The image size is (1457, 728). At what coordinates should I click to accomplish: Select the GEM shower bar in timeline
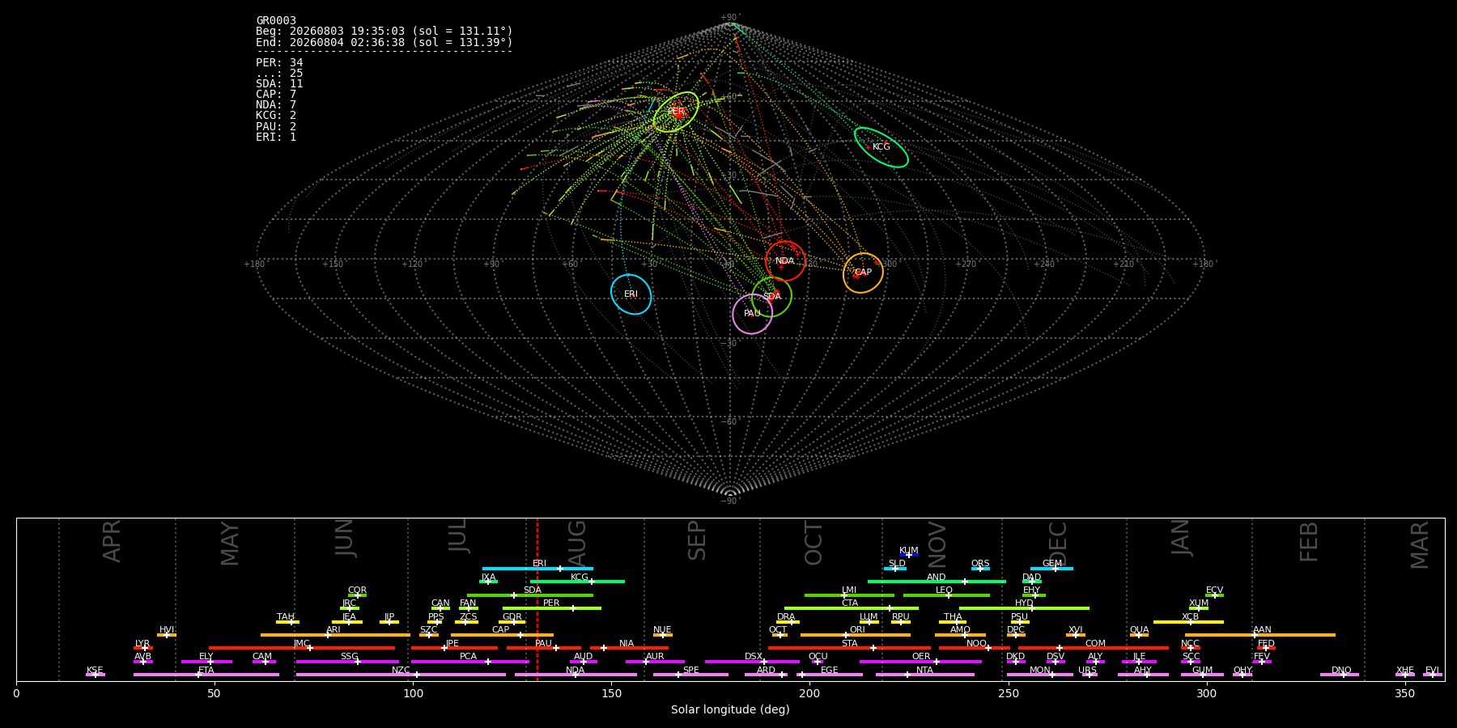coord(1051,569)
